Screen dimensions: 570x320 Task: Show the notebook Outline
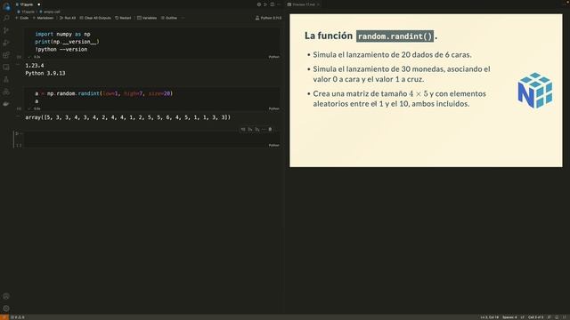click(169, 18)
